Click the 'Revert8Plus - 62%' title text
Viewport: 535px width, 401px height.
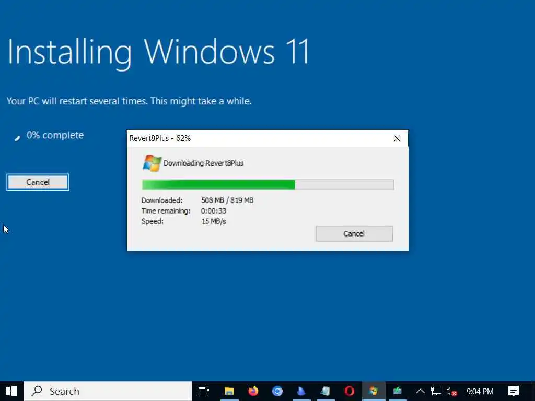click(x=160, y=138)
